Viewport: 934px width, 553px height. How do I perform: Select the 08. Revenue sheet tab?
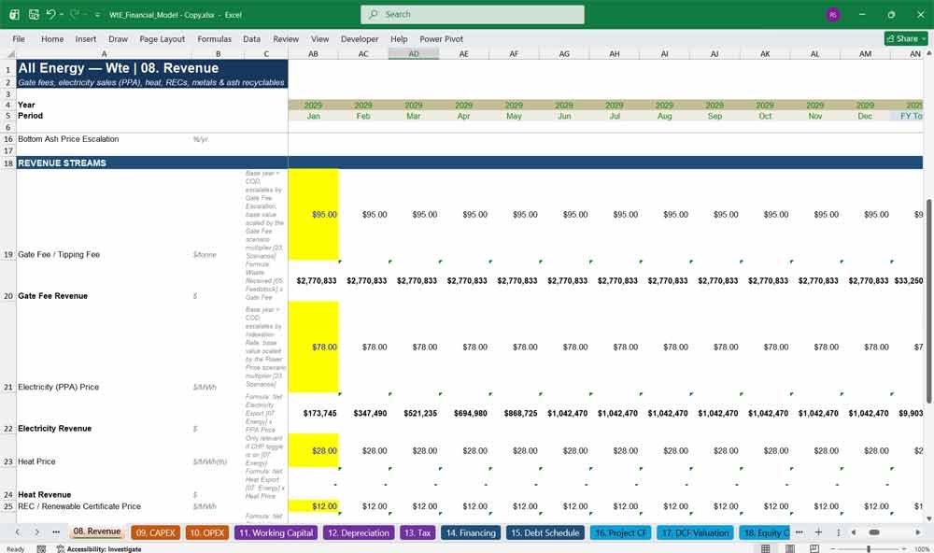pyautogui.click(x=97, y=532)
